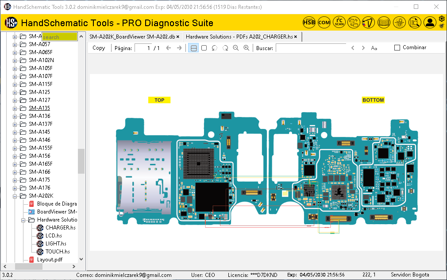447x280 pixels.
Task: Click the tree vertical scrollbar thumb
Action: coord(81,161)
